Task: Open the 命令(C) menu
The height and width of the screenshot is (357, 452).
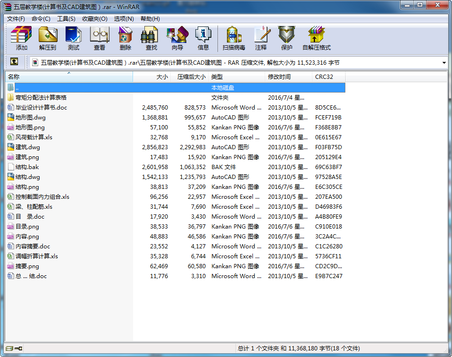Action: [41, 19]
